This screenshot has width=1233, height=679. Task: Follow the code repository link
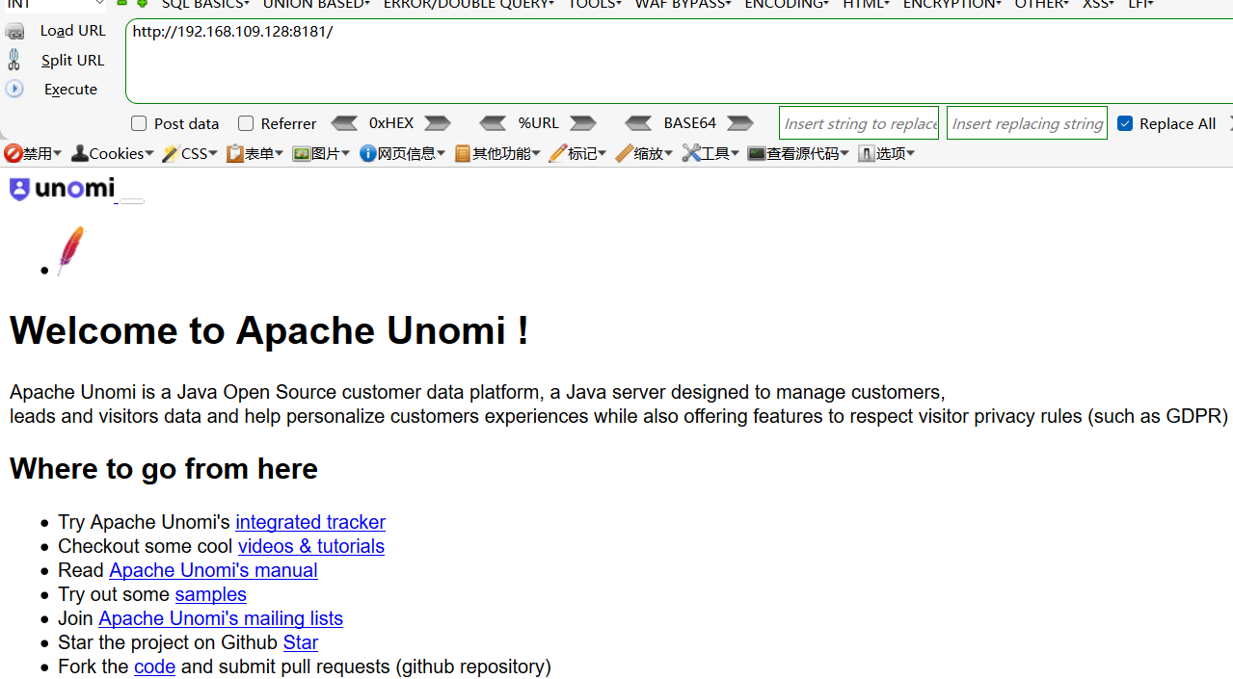tap(154, 666)
